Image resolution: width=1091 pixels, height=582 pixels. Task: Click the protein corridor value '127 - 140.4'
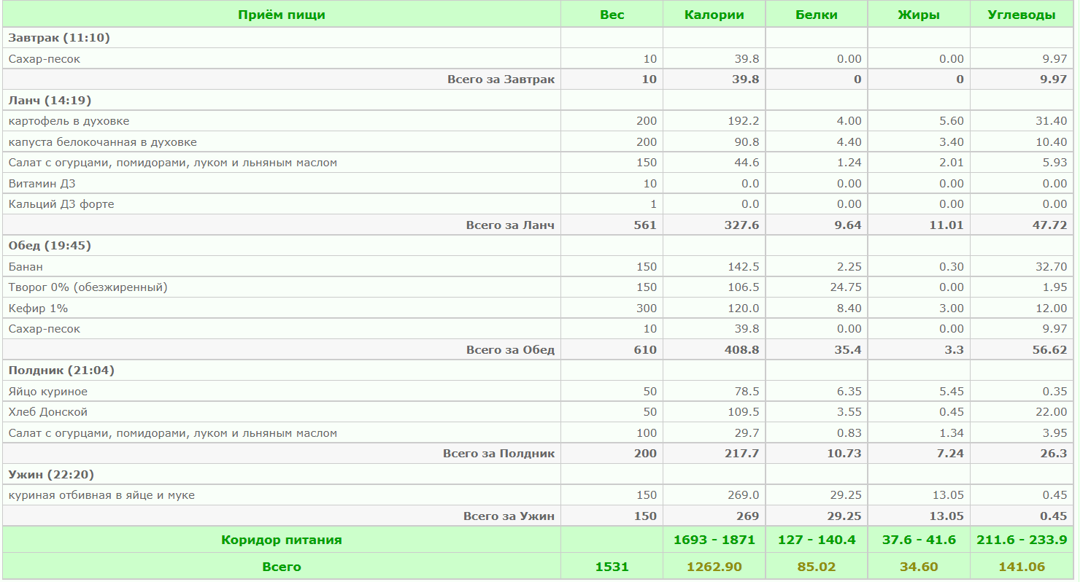pos(817,540)
